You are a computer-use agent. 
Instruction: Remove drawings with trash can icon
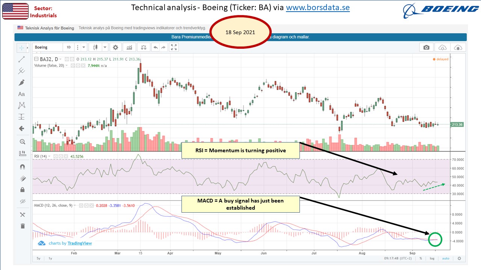click(x=22, y=226)
